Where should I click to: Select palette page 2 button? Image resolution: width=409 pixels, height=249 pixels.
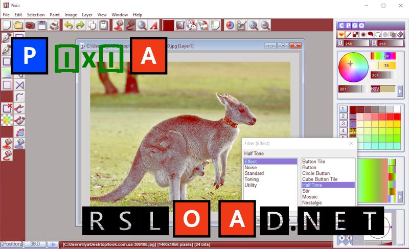343,116
